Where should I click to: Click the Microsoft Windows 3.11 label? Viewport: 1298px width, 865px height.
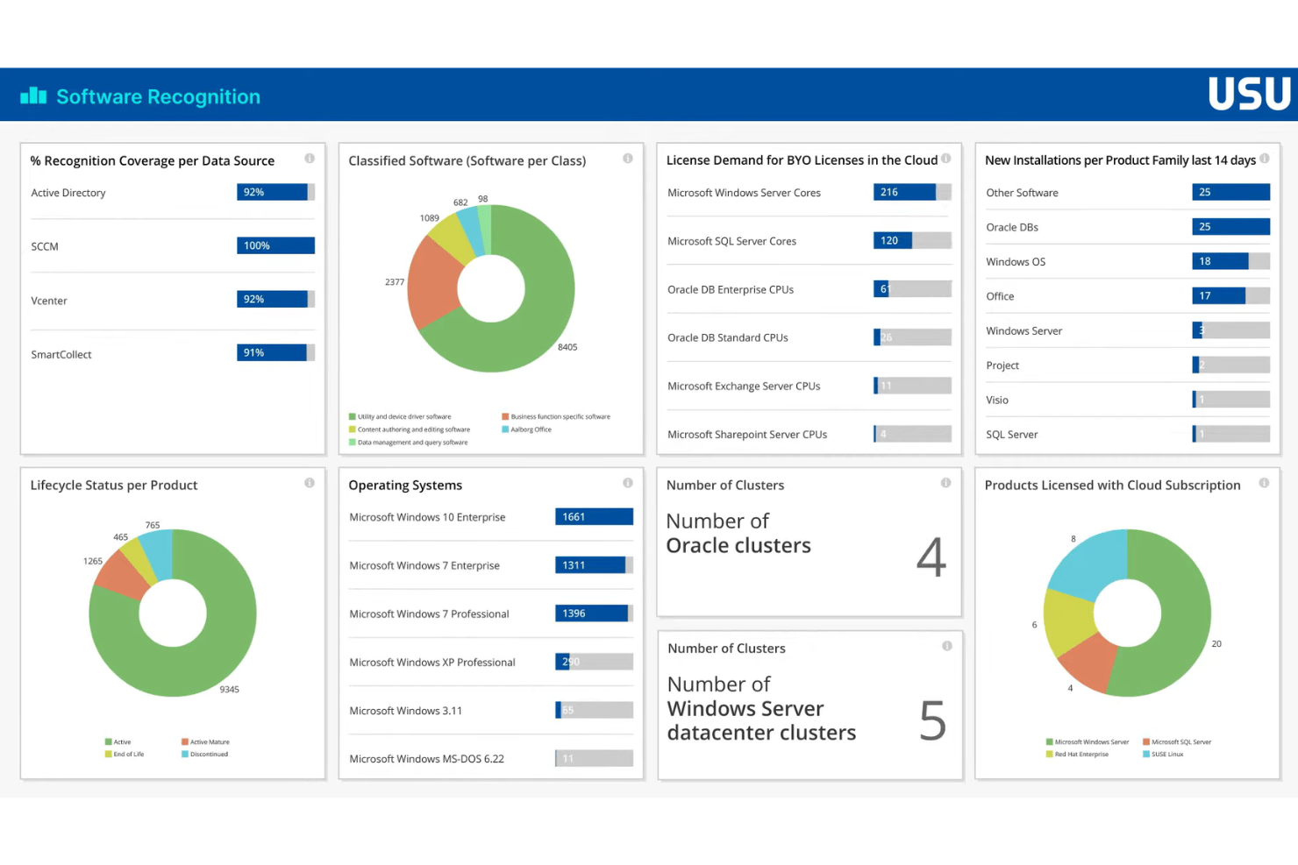pyautogui.click(x=405, y=711)
